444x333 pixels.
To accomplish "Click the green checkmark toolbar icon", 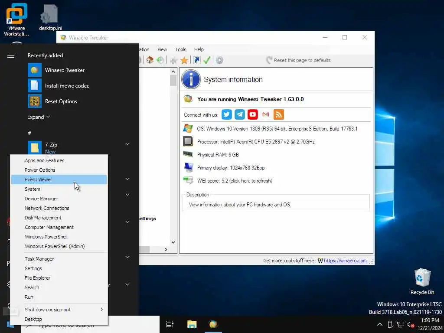I will click(x=207, y=60).
